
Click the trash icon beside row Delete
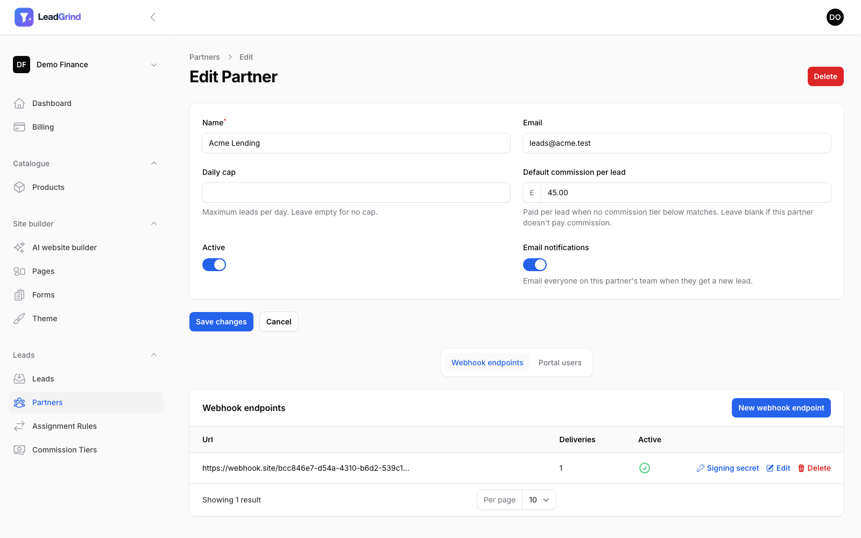801,468
